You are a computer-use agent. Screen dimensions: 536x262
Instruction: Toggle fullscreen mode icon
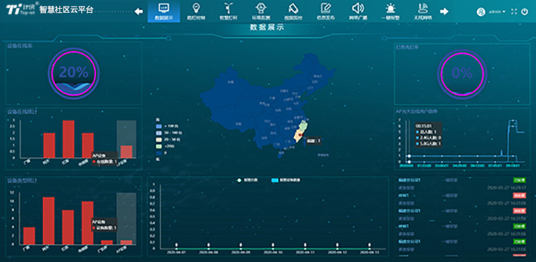click(513, 11)
